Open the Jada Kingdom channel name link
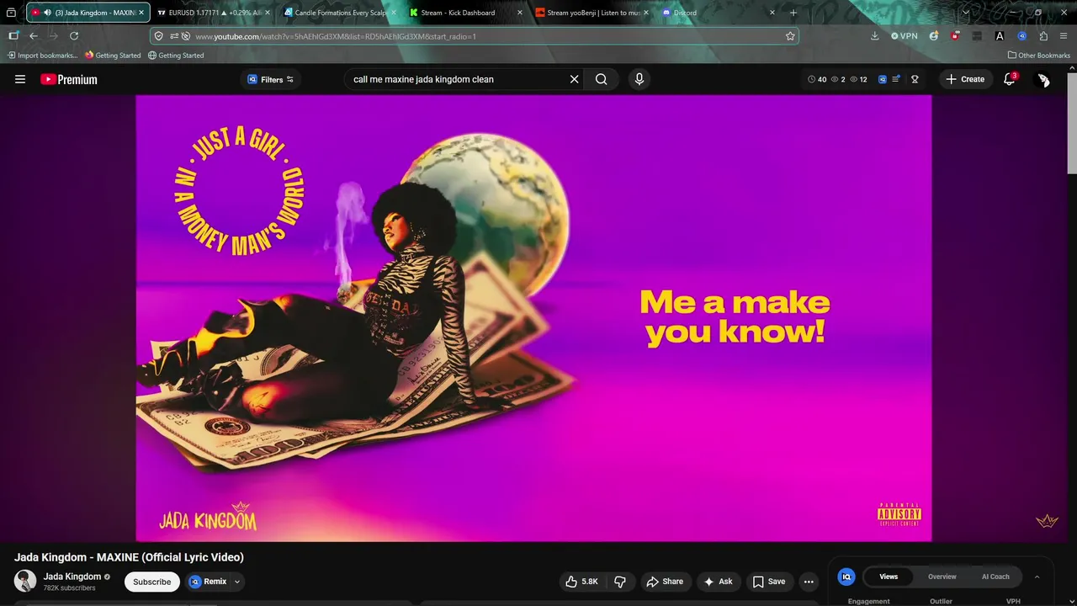 (72, 577)
